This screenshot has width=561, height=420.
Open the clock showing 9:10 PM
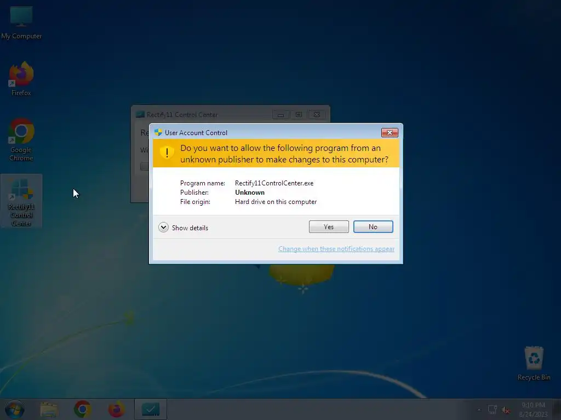coord(533,410)
